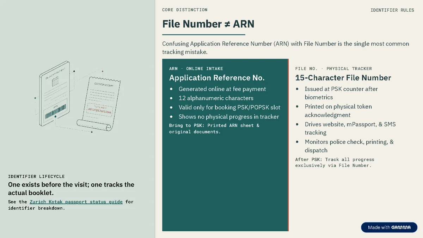Select the ARN barcode document illustration
Screen dimensions: 423x238
pos(55,94)
